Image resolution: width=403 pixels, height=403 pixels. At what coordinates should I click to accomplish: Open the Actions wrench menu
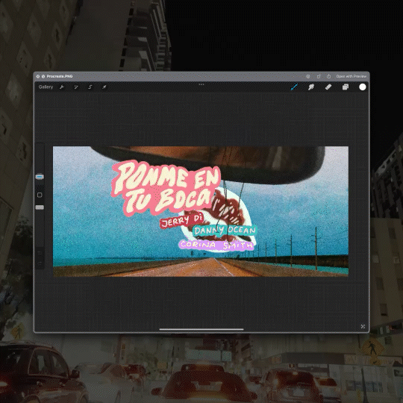click(x=62, y=87)
